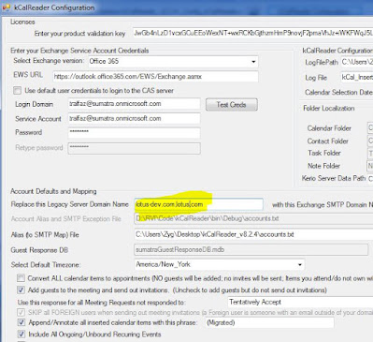The image size is (373, 342).
Task: Toggle Append/Annotate inserted calendar items checkbox
Action: click(x=21, y=322)
